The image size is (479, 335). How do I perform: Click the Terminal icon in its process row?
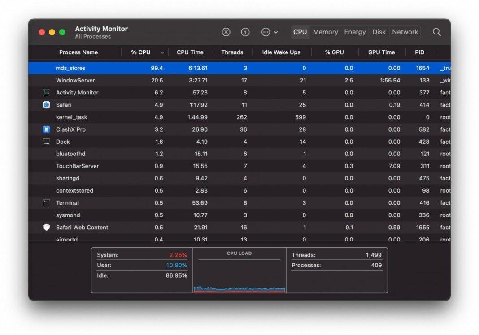tap(46, 202)
